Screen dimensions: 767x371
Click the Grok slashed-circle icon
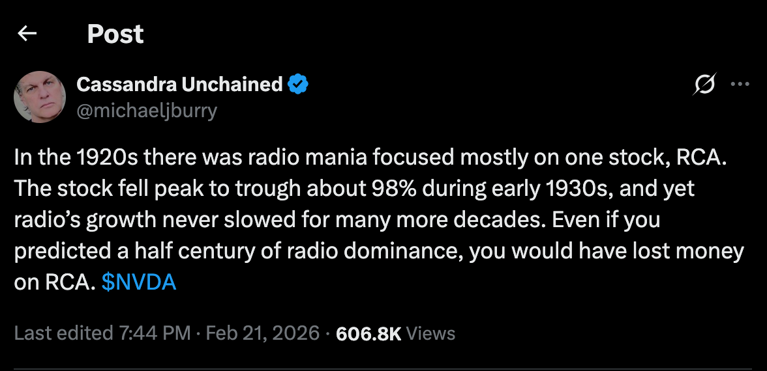point(706,85)
